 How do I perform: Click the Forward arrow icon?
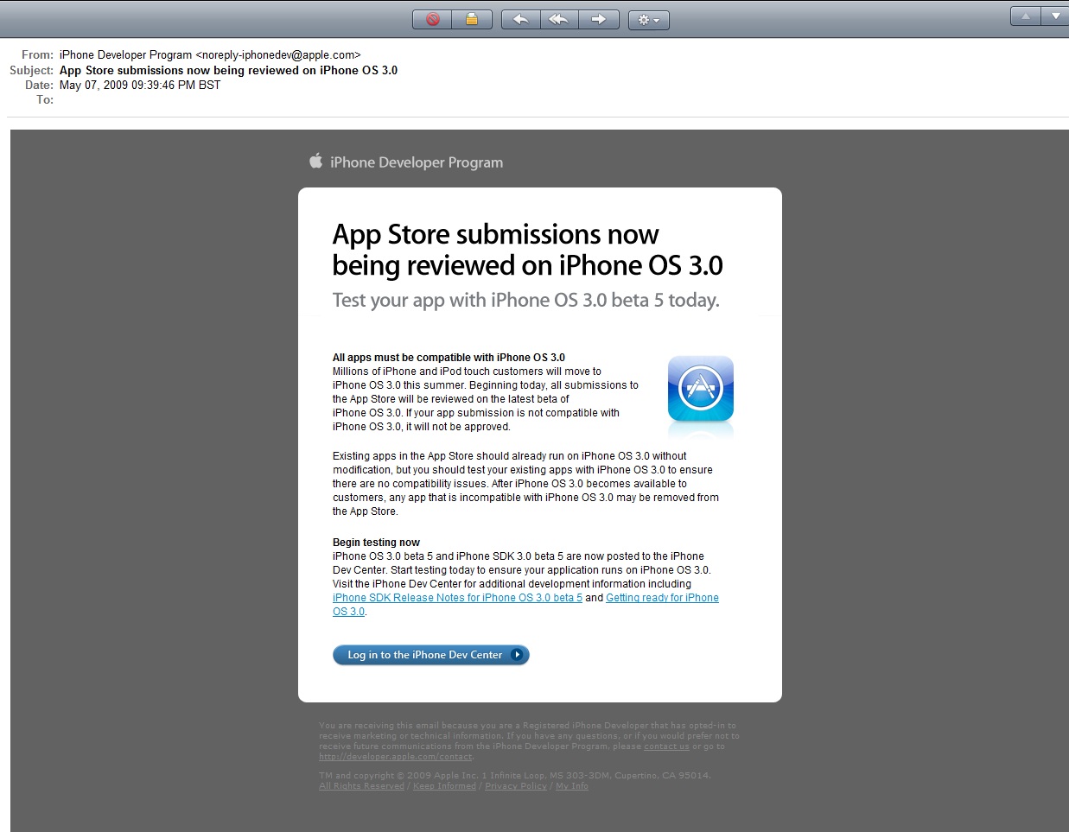(599, 19)
